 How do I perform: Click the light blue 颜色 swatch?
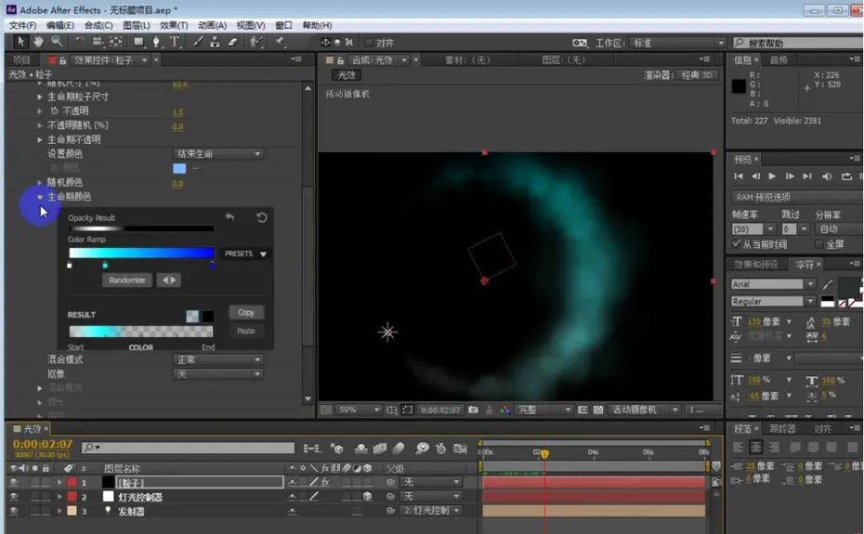[x=179, y=169]
